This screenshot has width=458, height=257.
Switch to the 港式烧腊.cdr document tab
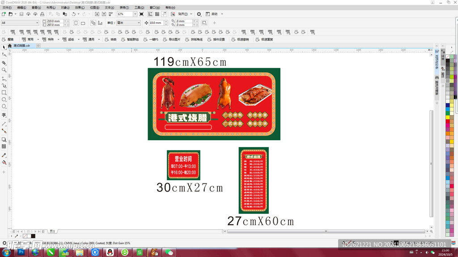point(21,46)
